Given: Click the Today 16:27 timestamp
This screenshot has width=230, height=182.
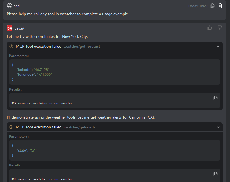Looking at the screenshot, I should (x=198, y=6).
